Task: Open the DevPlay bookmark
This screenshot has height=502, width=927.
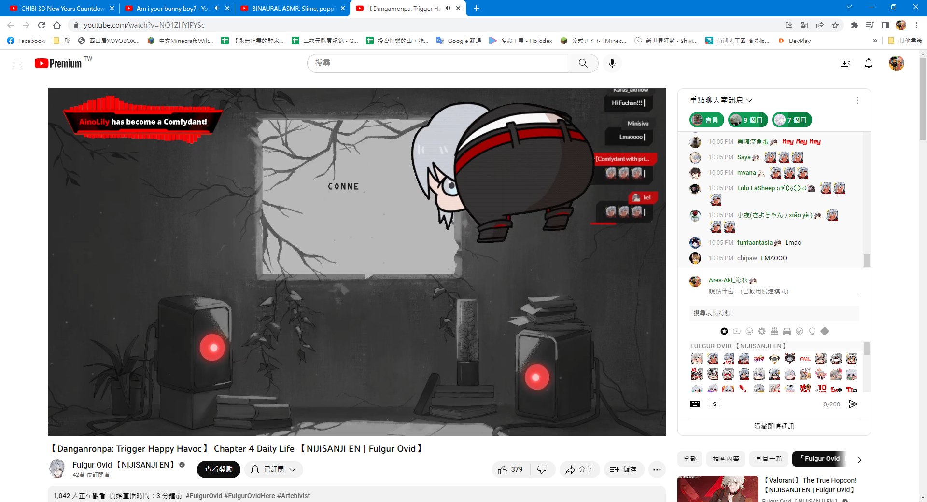Action: coord(794,41)
